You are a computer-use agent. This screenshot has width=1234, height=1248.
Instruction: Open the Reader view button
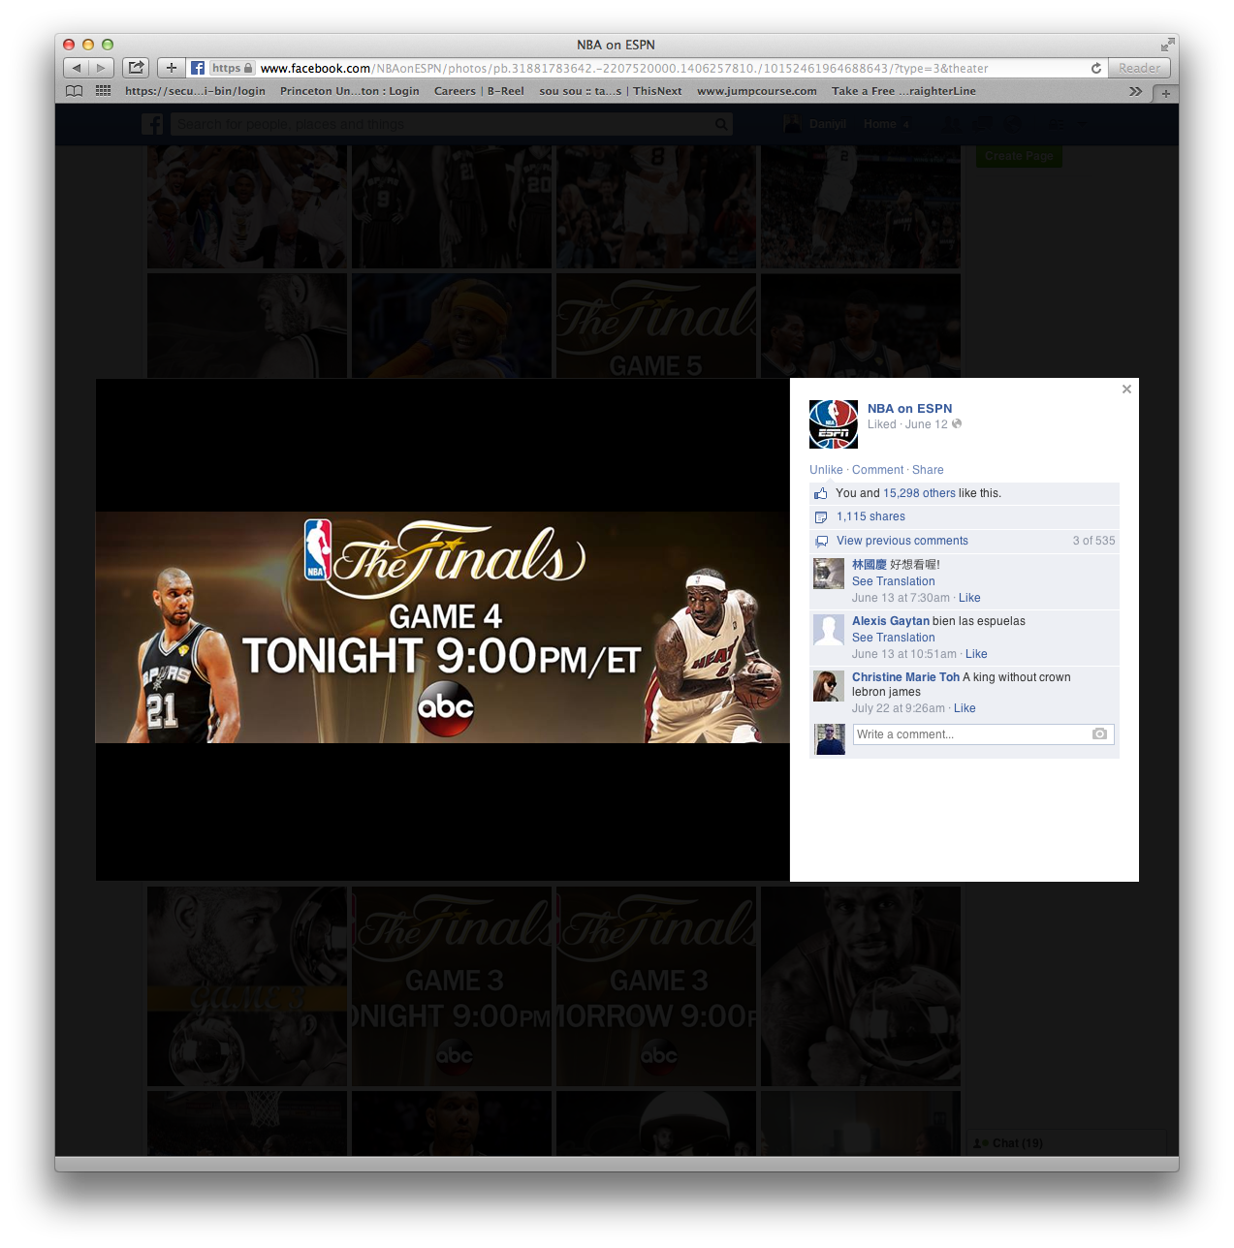tap(1139, 68)
